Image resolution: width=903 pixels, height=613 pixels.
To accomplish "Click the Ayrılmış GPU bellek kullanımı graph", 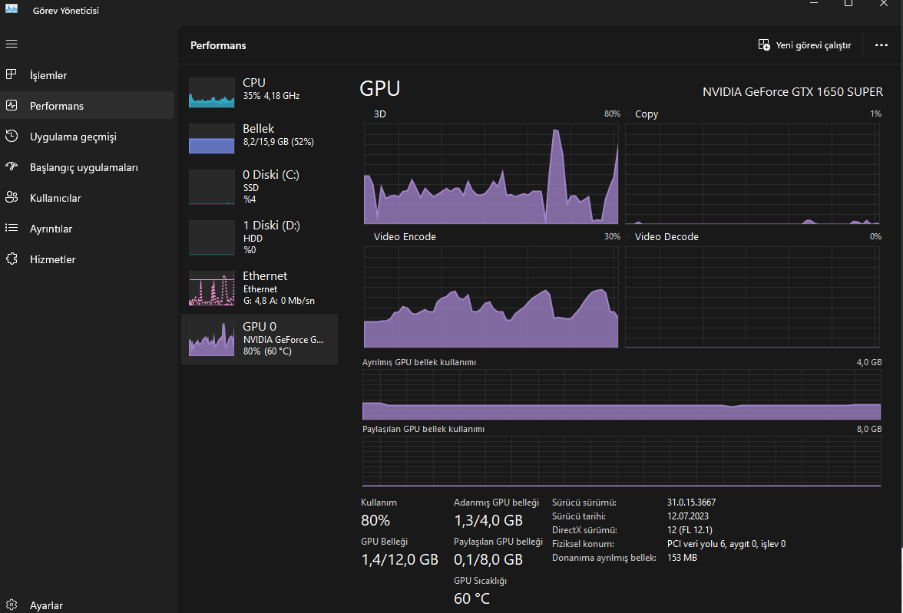I will point(621,395).
